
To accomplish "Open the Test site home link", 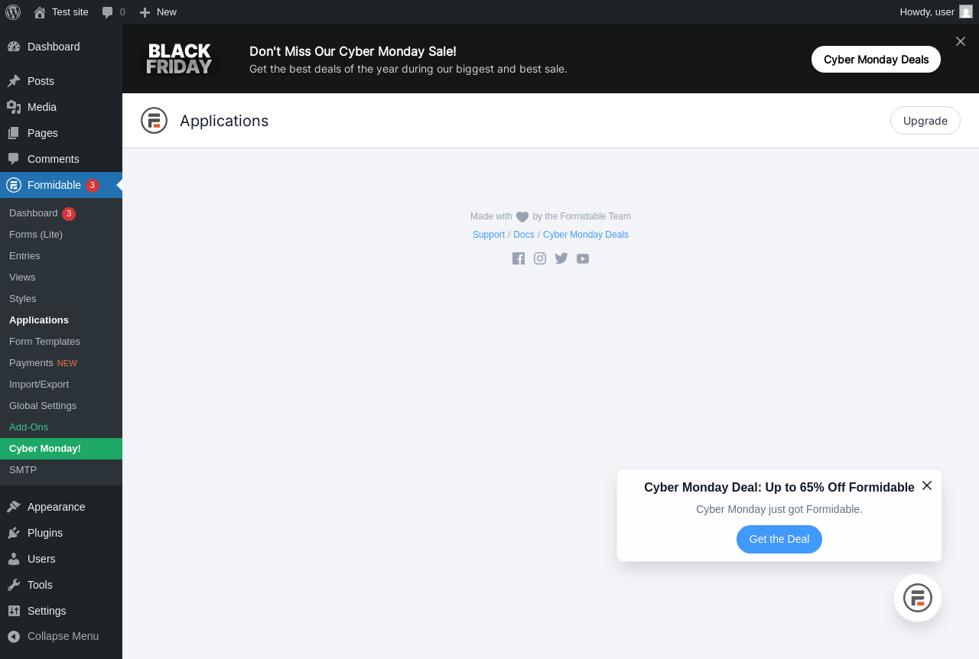I will point(61,12).
